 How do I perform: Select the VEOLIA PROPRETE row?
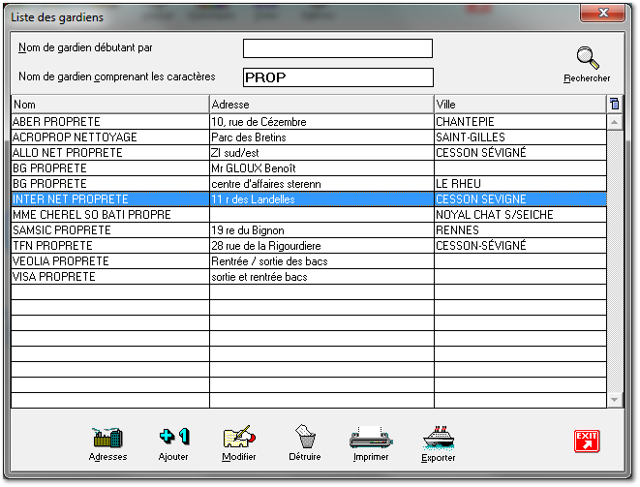coord(109,261)
